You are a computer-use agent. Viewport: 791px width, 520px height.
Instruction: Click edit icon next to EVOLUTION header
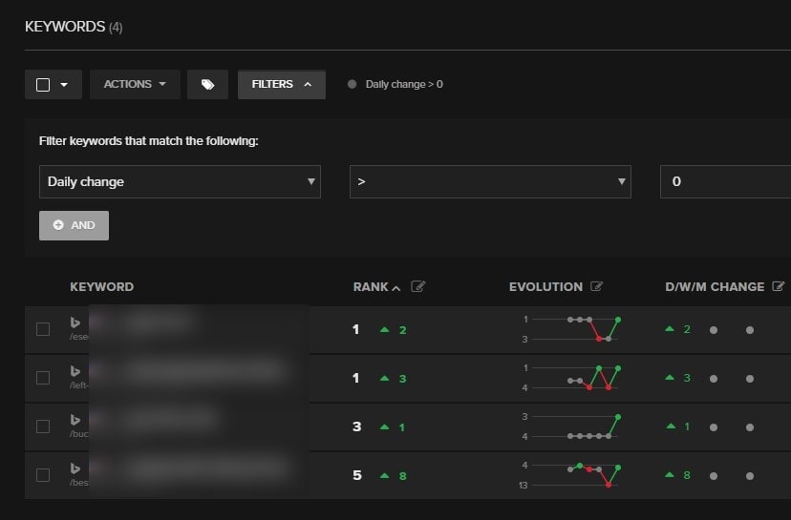click(x=597, y=286)
